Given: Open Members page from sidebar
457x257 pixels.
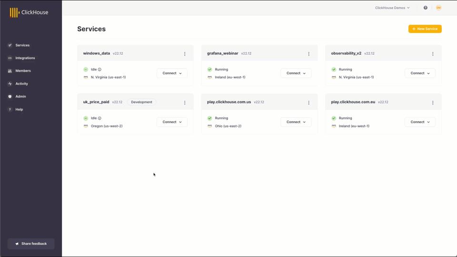Looking at the screenshot, I should coord(23,71).
